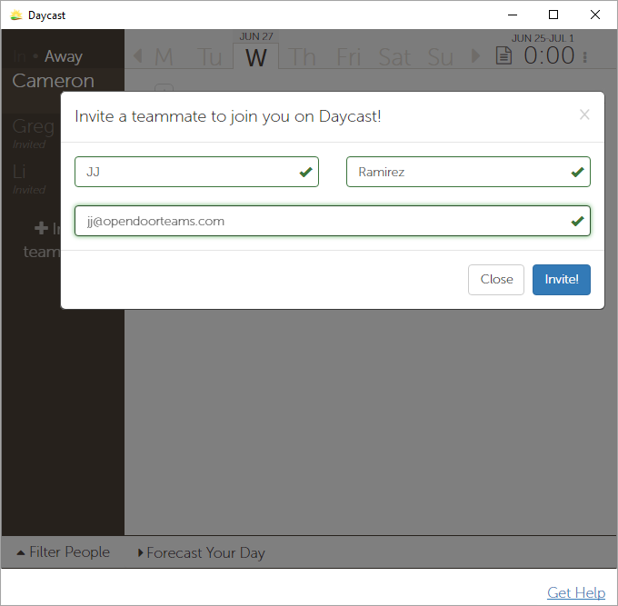Go to previous week arrow
The width and height of the screenshot is (618, 606).
137,56
